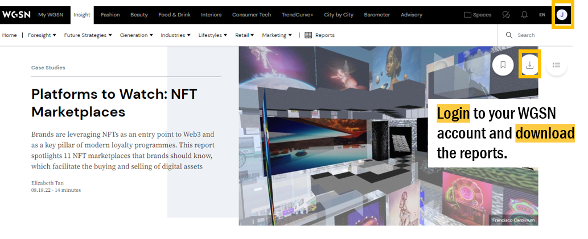Expand the Industries dropdown
The height and width of the screenshot is (239, 588).
(175, 35)
